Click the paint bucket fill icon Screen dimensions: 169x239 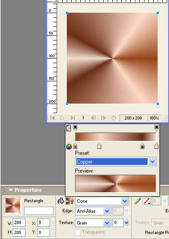pyautogui.click(x=61, y=201)
